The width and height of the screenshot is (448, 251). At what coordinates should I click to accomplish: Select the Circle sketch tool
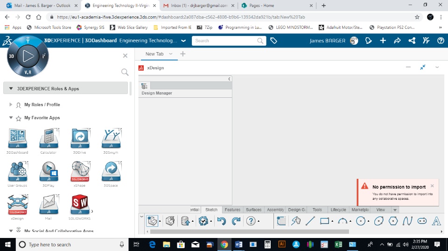[361, 221]
